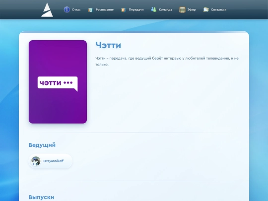
Task: Click the Чэтти page title heading
Action: coord(108,45)
